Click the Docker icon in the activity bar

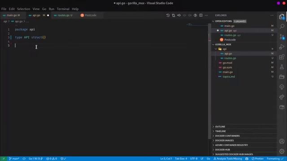click(x=282, y=107)
